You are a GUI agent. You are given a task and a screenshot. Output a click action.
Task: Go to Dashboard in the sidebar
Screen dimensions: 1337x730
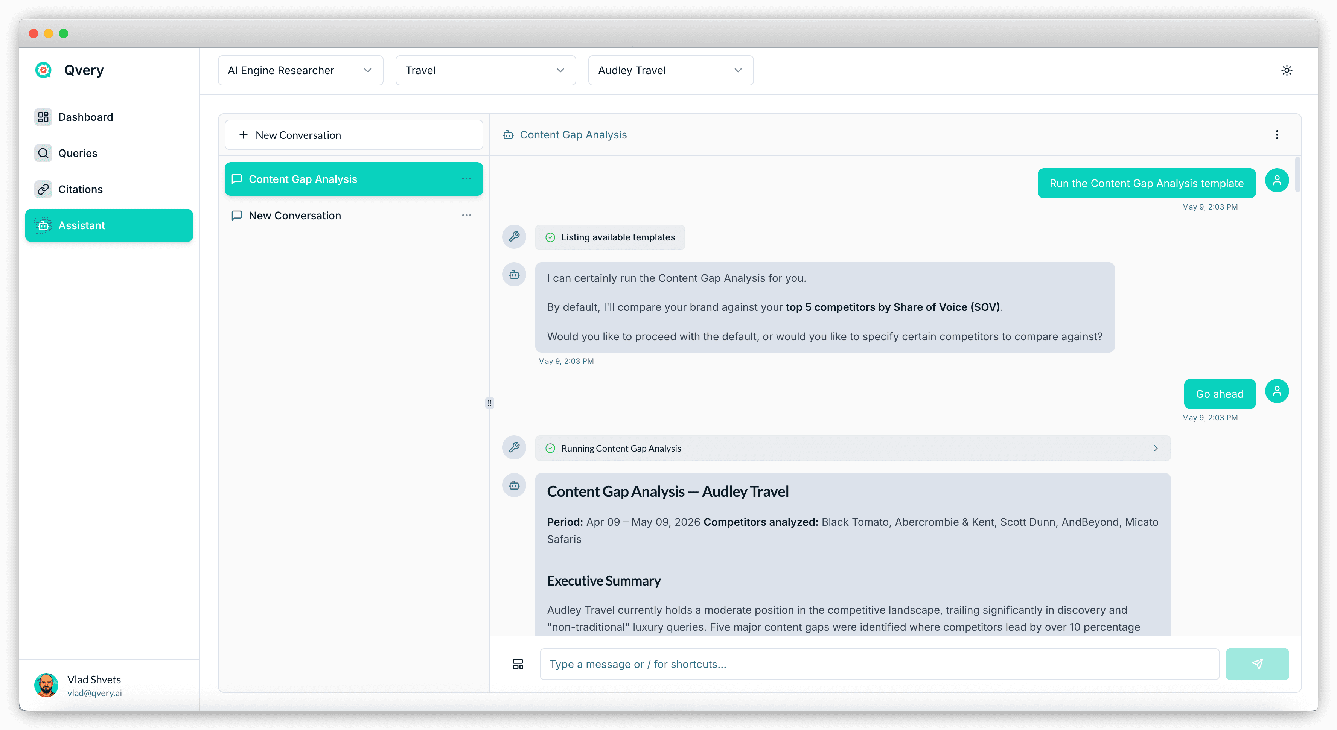[x=109, y=117]
